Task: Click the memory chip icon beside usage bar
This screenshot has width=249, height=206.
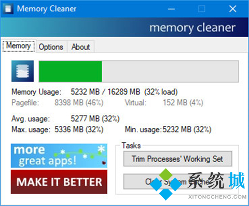Action: point(22,71)
